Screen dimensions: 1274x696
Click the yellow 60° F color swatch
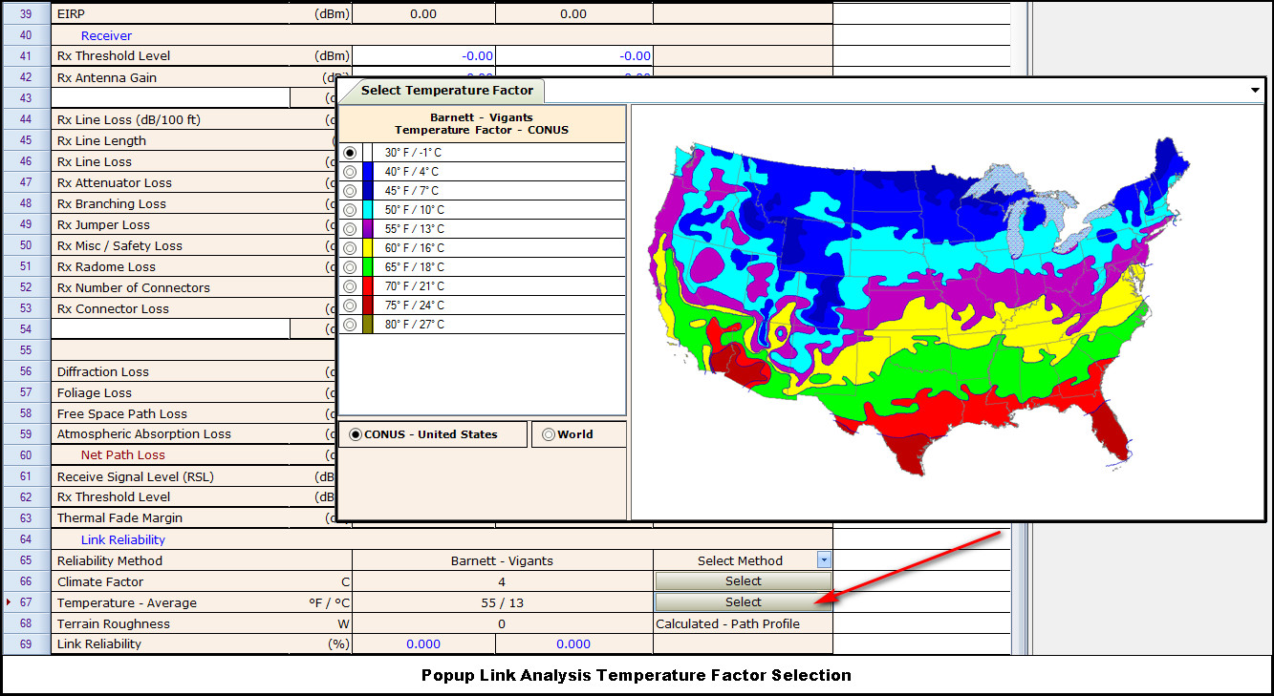(368, 248)
